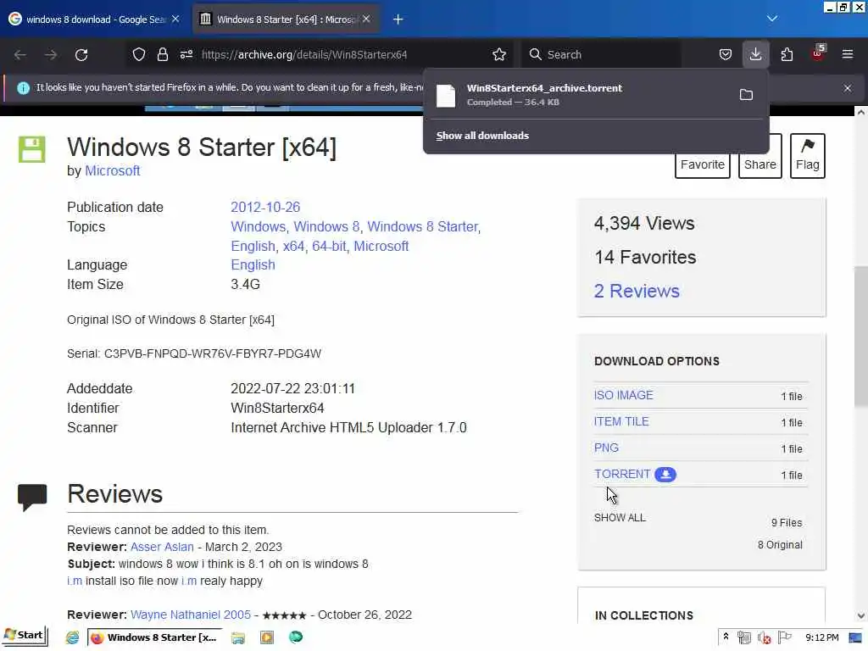Select the Windows 8 Starter [x64] tab
The image size is (868, 651).
286,19
